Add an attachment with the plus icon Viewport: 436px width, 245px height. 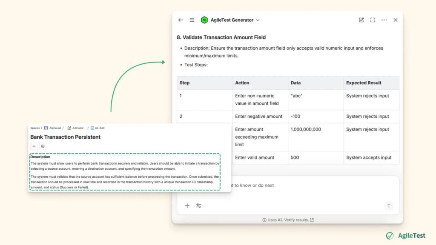click(x=187, y=206)
